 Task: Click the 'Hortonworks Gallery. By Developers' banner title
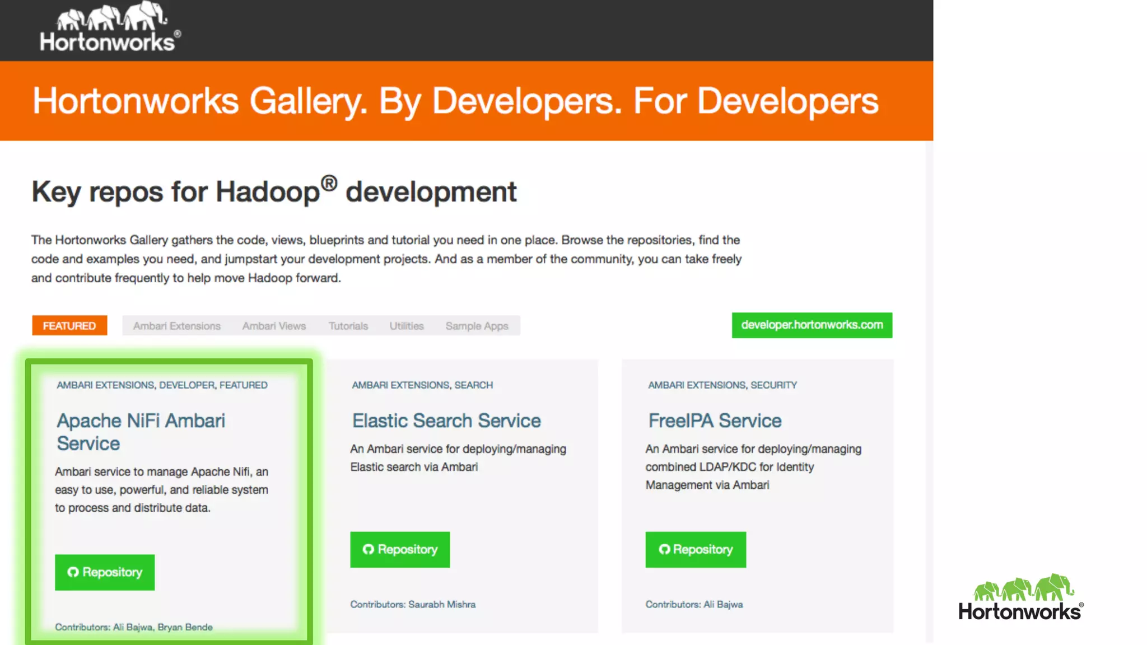tap(455, 101)
